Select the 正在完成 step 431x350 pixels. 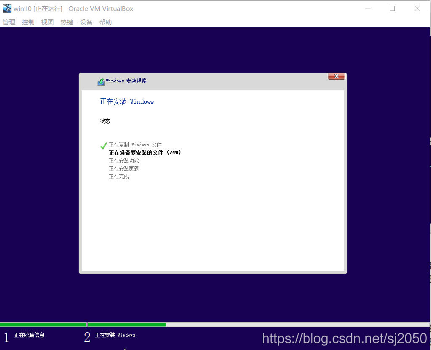(x=119, y=176)
